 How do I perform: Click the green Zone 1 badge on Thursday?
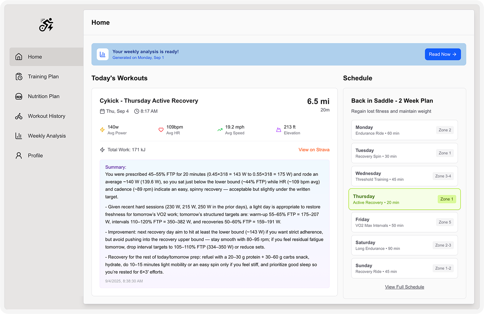tap(447, 199)
